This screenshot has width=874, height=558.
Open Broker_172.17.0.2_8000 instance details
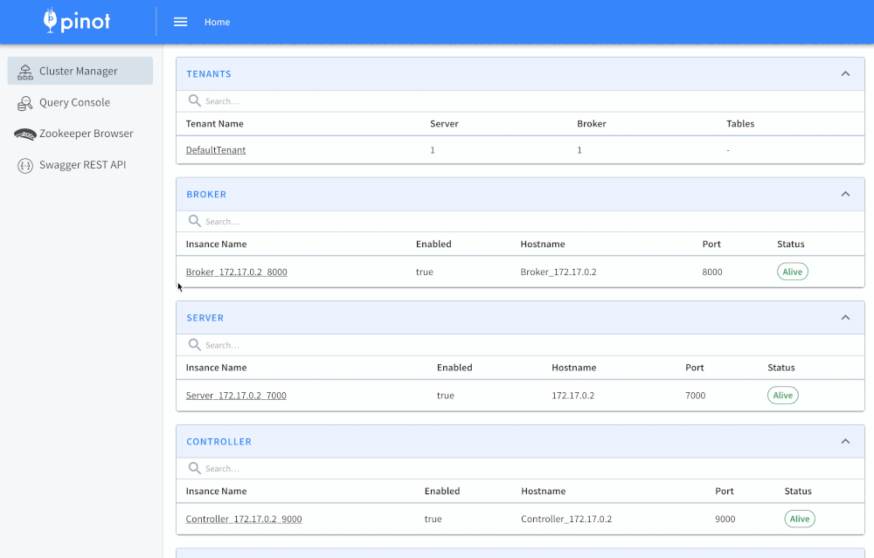coord(236,272)
